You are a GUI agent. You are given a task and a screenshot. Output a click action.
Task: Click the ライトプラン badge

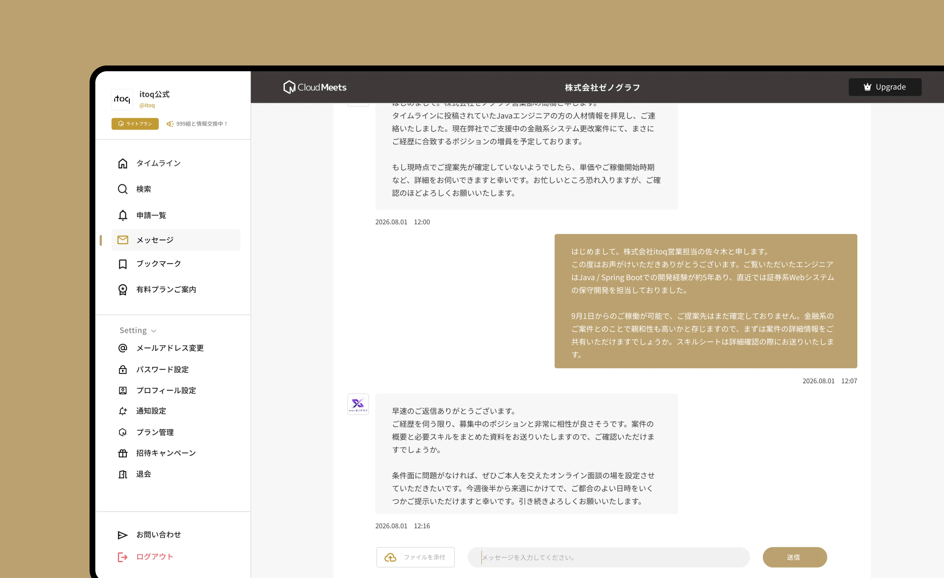[135, 124]
